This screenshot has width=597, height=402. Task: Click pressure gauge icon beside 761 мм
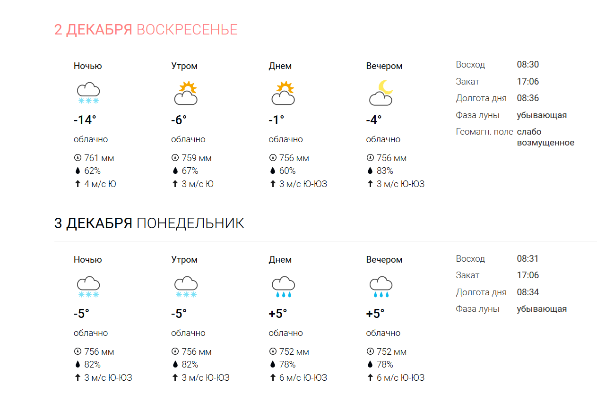[x=78, y=158]
